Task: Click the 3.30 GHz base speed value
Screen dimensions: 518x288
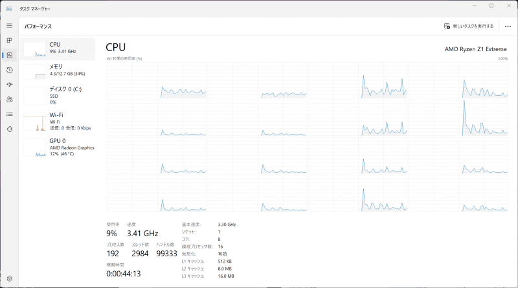Action: tap(227, 225)
